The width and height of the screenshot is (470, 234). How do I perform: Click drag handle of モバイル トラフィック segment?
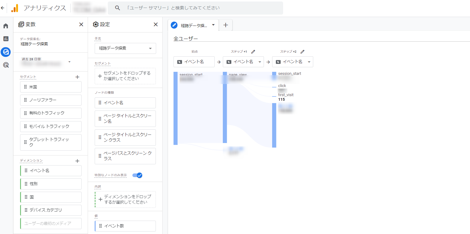(25, 127)
